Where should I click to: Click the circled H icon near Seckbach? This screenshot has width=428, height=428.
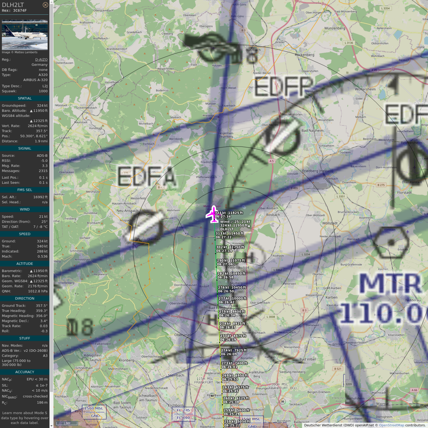pyautogui.click(x=283, y=402)
